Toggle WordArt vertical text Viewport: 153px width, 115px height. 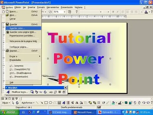55,92
